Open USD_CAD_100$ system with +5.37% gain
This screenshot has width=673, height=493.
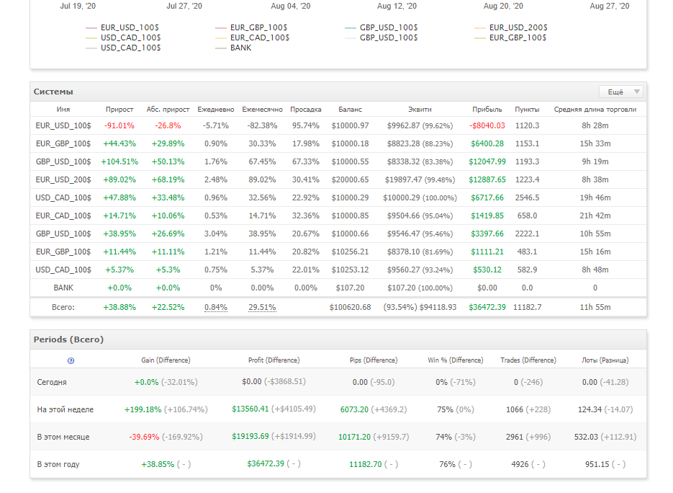(63, 270)
